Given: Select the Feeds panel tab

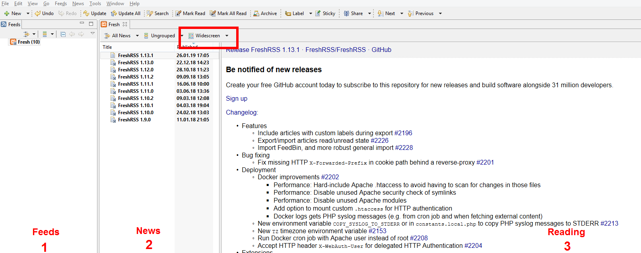Looking at the screenshot, I should (x=11, y=25).
